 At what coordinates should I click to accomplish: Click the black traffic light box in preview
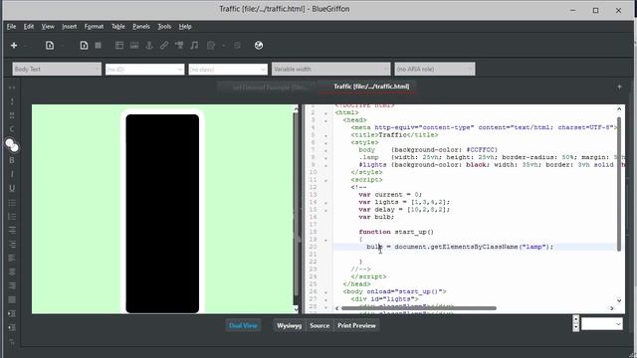click(x=162, y=214)
